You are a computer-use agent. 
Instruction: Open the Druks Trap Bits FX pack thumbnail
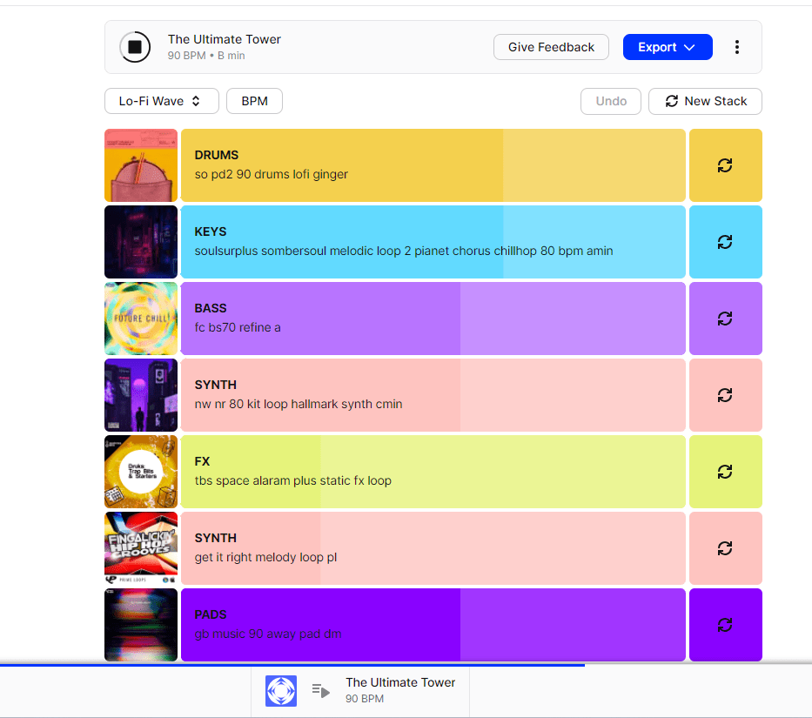[x=141, y=472]
